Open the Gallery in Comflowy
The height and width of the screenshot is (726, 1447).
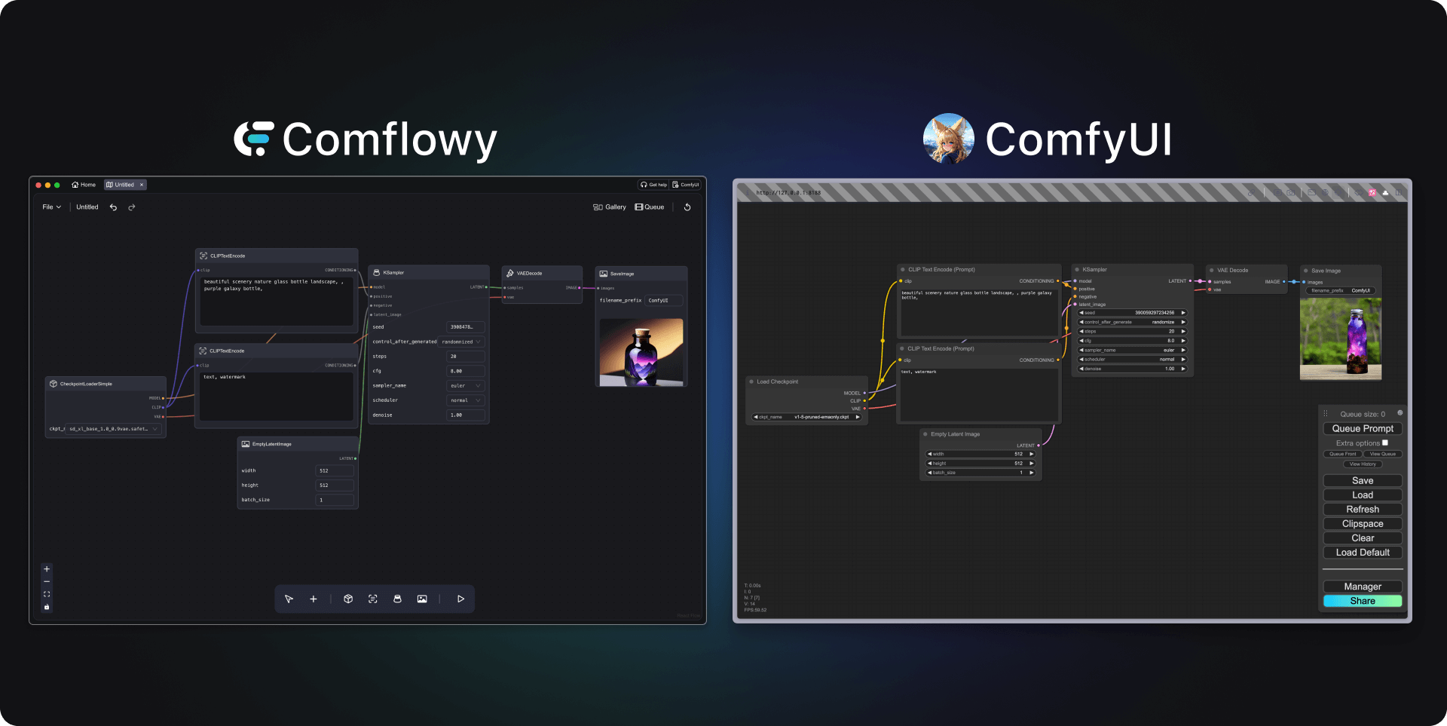(610, 207)
